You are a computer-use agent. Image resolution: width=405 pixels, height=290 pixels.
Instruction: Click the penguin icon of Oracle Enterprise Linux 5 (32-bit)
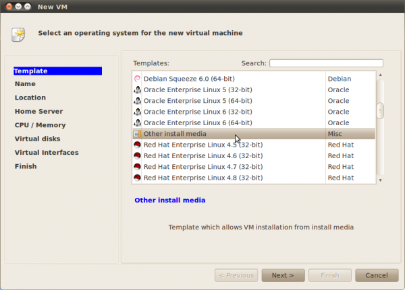(x=137, y=89)
